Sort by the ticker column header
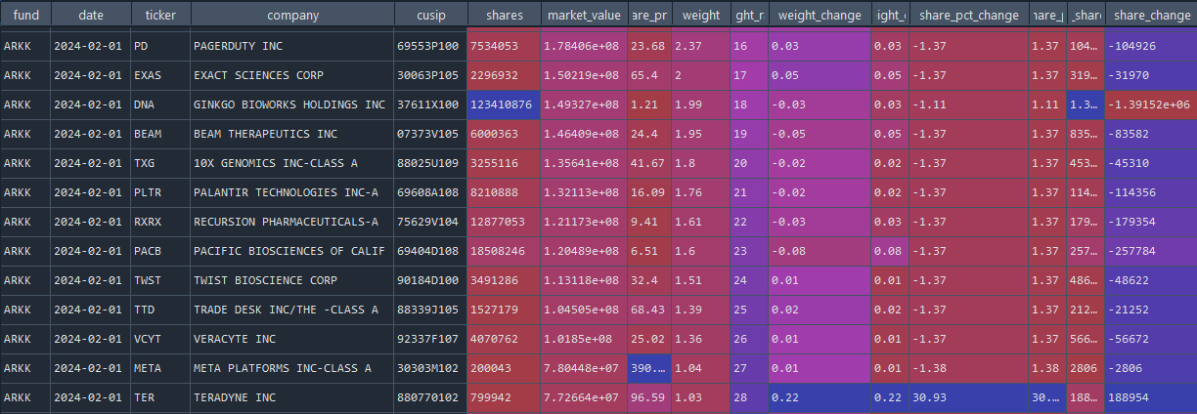1197x414 pixels. 160,16
